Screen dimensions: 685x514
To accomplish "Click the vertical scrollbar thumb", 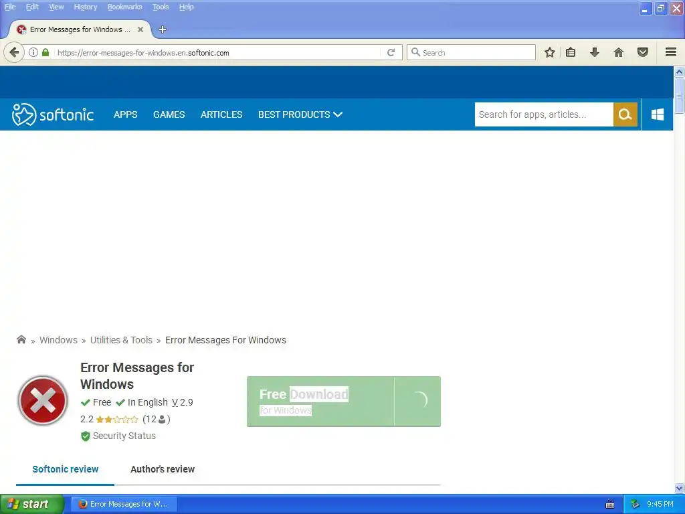I will coord(679,96).
